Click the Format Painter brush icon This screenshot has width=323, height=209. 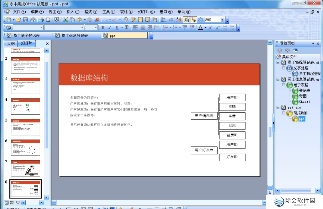coord(97,20)
